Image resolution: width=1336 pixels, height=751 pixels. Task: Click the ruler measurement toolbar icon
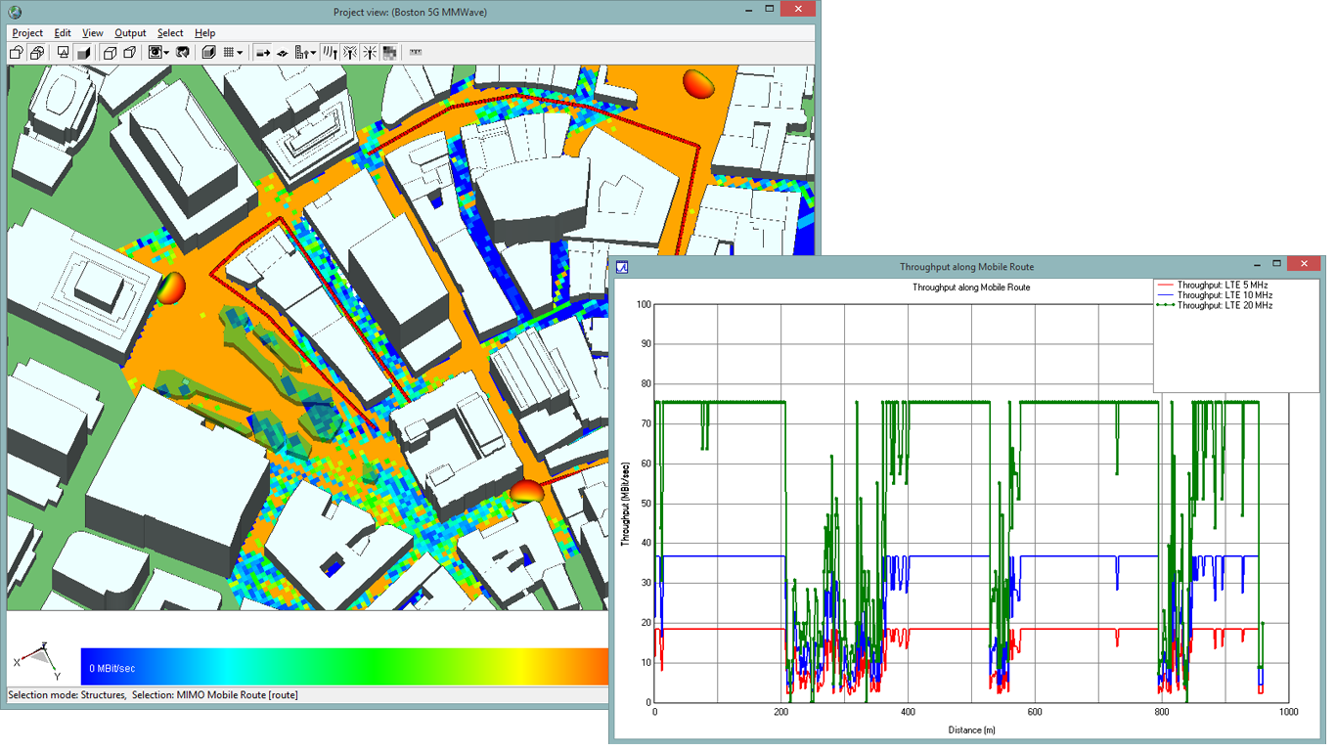(x=416, y=53)
